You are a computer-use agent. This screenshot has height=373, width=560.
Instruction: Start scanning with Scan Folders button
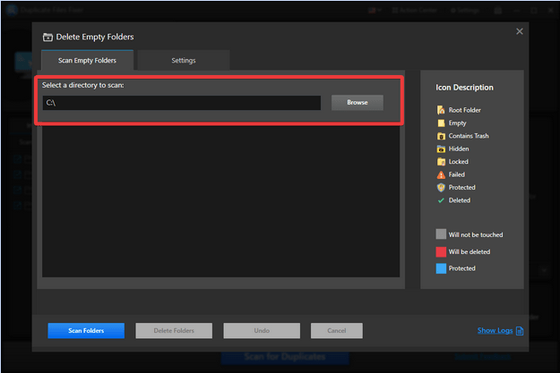pyautogui.click(x=86, y=331)
